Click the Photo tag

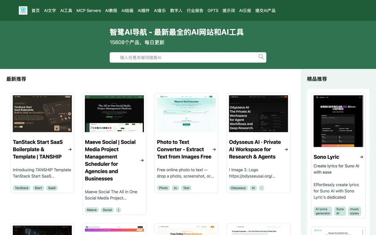coord(163,188)
